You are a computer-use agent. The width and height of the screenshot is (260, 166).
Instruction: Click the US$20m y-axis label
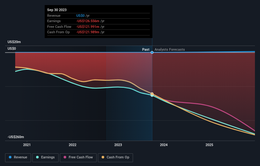coord(14,42)
